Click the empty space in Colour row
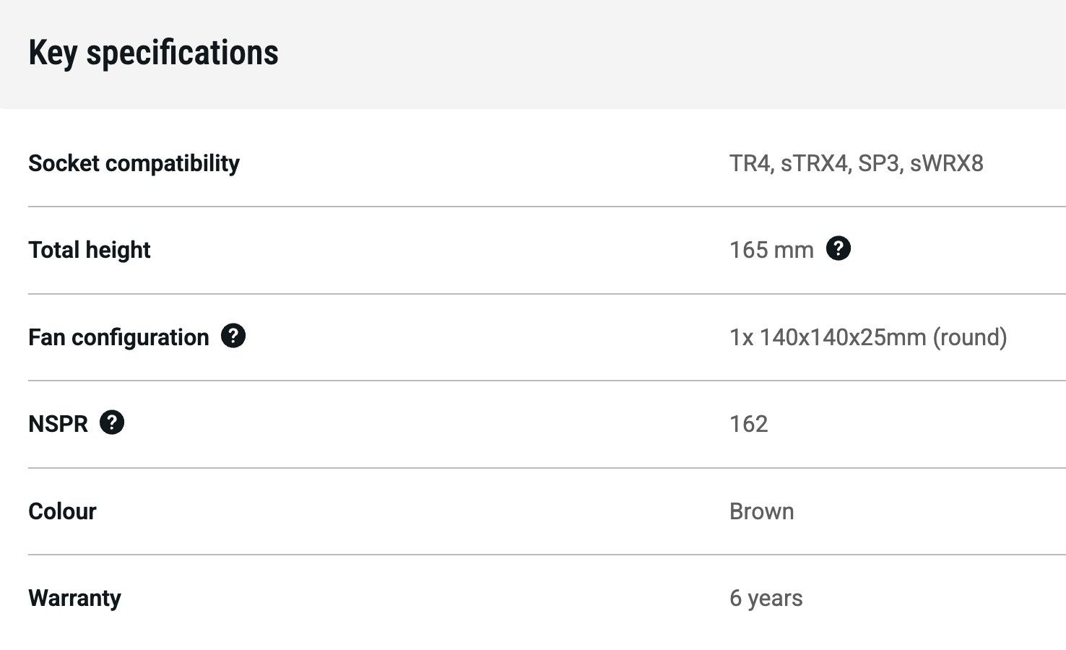The image size is (1066, 650). (412, 511)
